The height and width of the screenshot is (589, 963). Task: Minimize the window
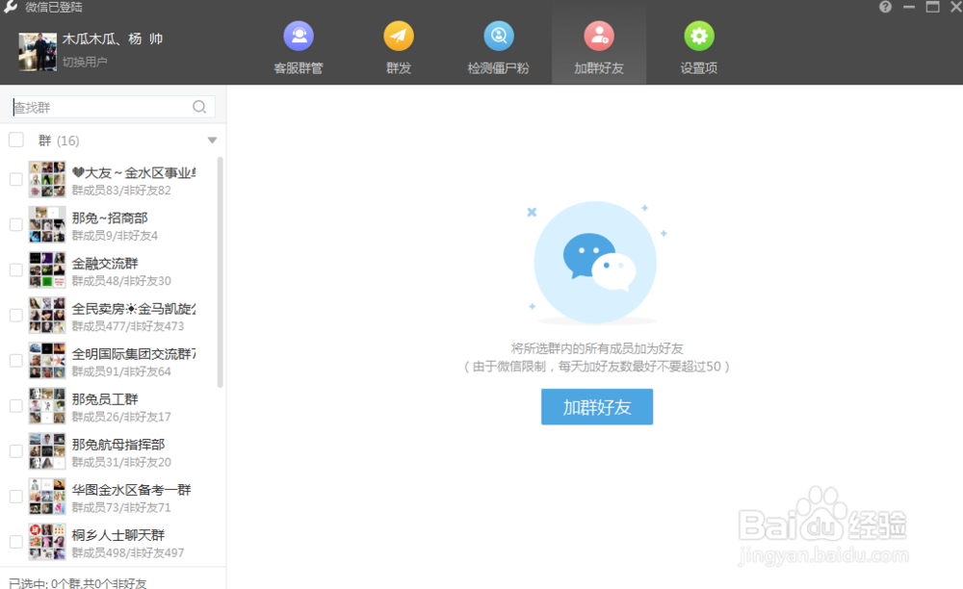[909, 7]
